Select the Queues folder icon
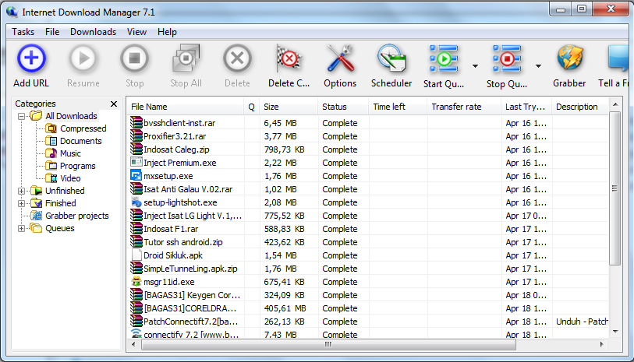634x362 pixels. point(37,228)
